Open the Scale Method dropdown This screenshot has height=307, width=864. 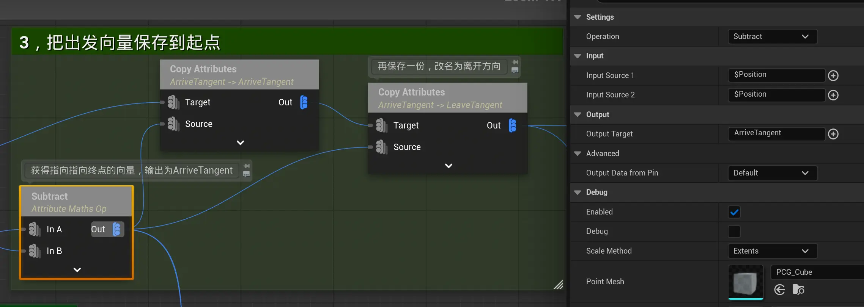pyautogui.click(x=772, y=251)
